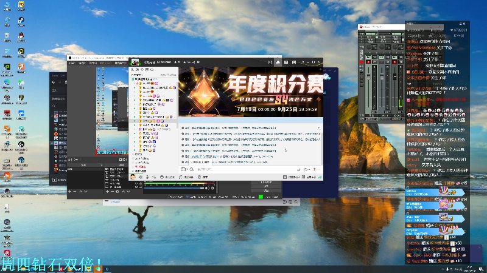Click the flower gift icon beside chat input
The image size is (487, 273).
[314, 170]
